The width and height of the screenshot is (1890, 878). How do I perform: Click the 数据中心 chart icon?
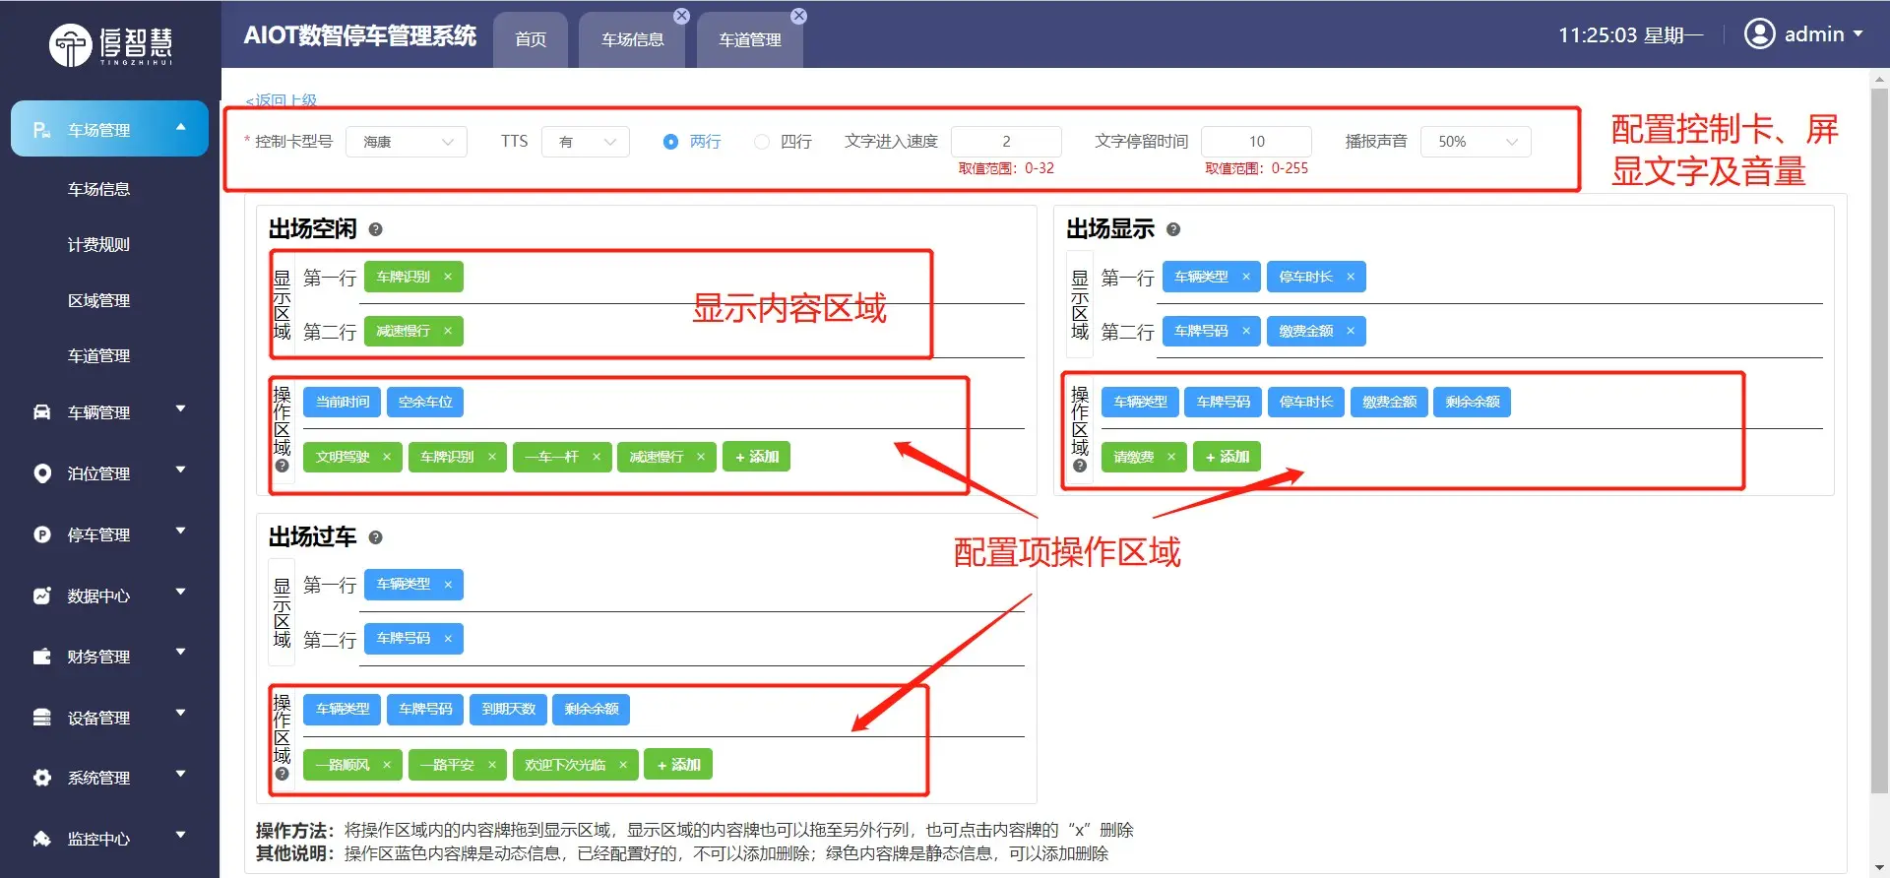coord(42,596)
